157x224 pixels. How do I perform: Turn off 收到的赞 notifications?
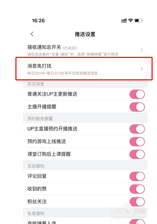pyautogui.click(x=137, y=189)
